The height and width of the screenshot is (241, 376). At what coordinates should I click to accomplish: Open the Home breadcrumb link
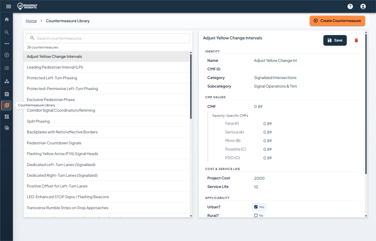pyautogui.click(x=31, y=21)
